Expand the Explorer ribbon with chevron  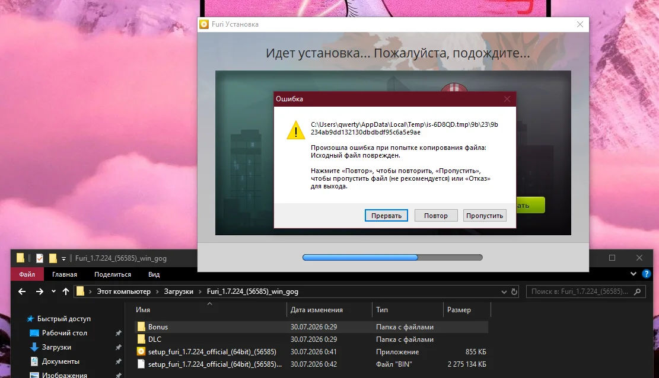tap(633, 274)
